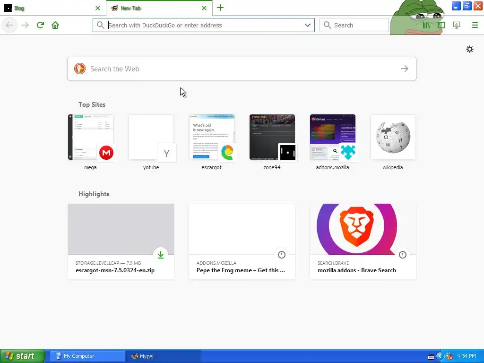Viewport: 484px width, 363px height.
Task: Select the New Tab tab
Action: pyautogui.click(x=159, y=8)
